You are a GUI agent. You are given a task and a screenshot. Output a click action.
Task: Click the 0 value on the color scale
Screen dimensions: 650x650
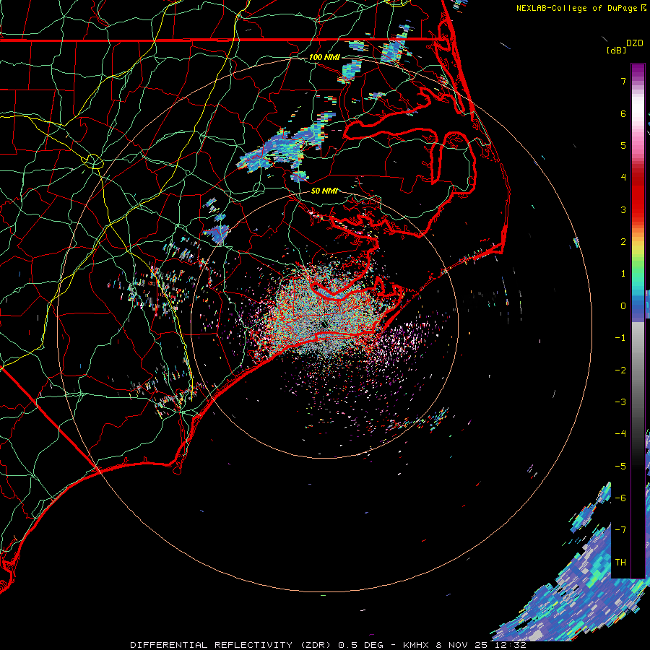tap(623, 306)
